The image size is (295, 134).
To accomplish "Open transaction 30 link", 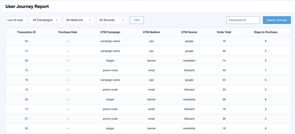I will 26,99.
